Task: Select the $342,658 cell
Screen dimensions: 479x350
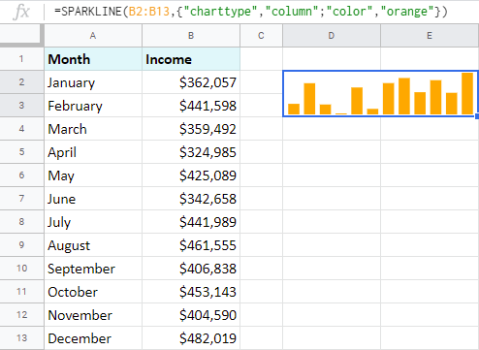Action: [191, 199]
